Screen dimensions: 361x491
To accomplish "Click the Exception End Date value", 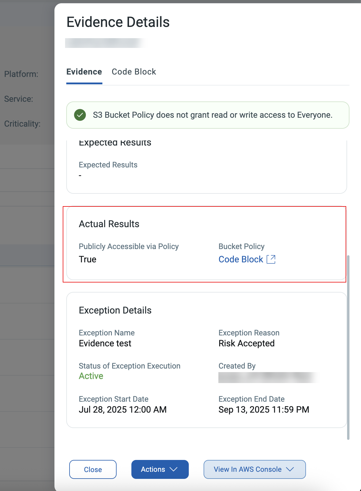I will (x=264, y=410).
